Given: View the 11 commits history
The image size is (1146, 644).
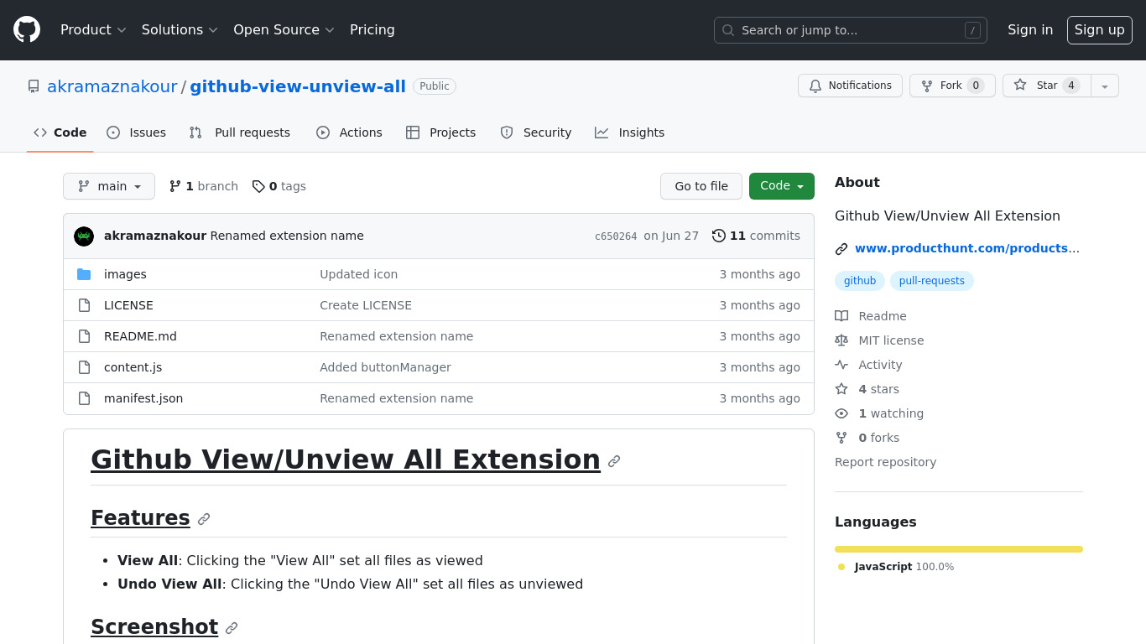Looking at the screenshot, I should coord(756,236).
